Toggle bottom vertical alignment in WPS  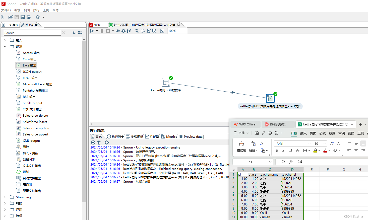tap(363, 143)
